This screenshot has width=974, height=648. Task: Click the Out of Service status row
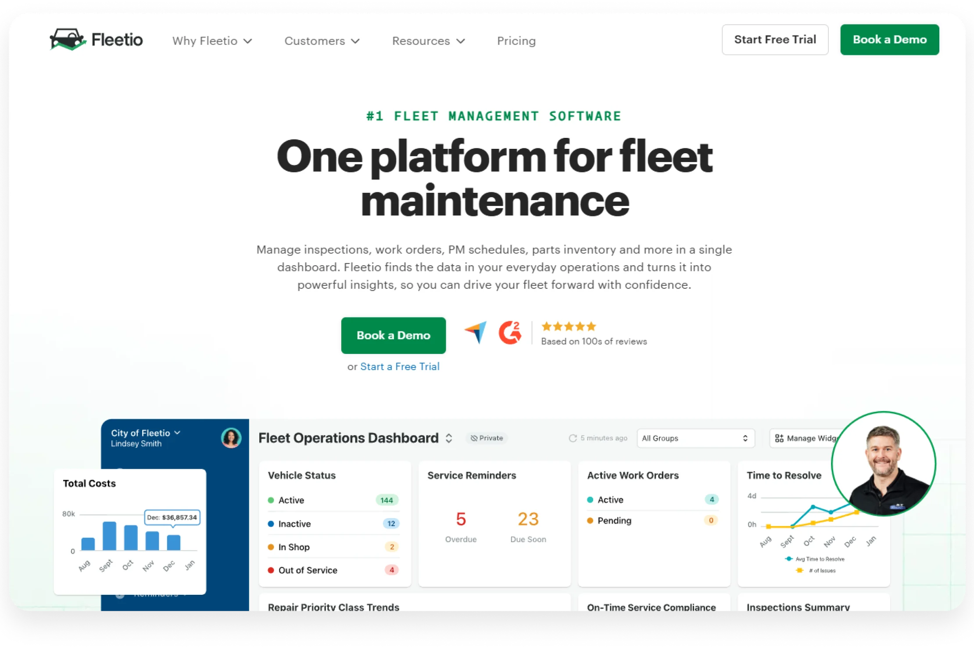[x=333, y=570]
